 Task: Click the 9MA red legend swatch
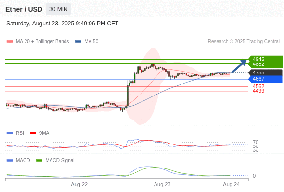(33, 133)
